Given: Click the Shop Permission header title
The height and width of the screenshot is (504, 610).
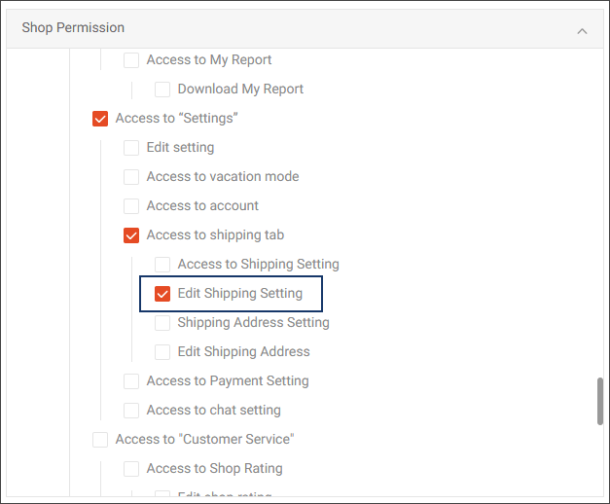Looking at the screenshot, I should (73, 28).
